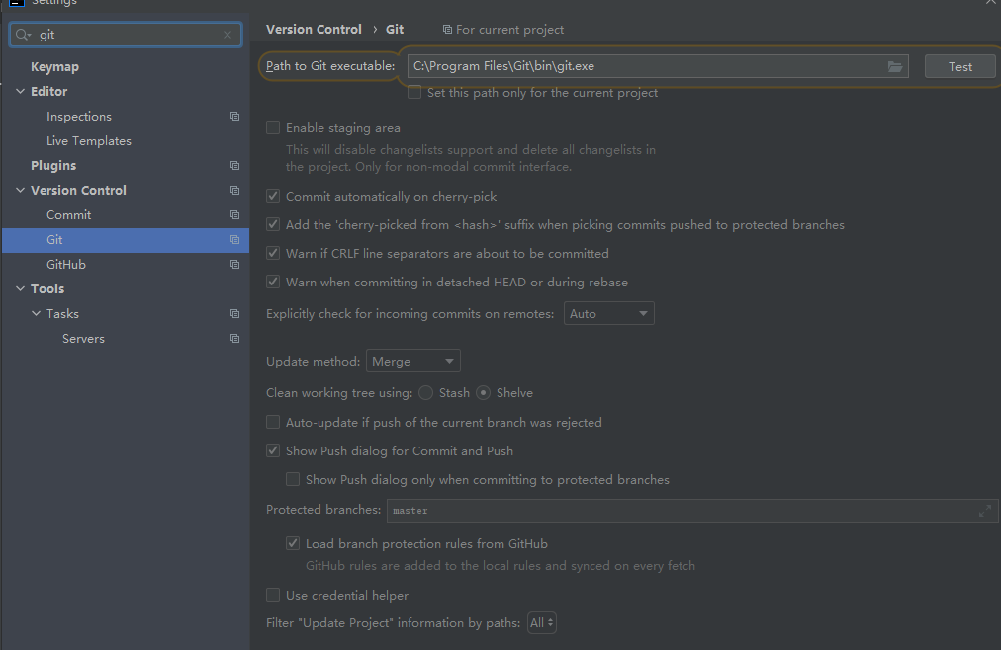Enable the staging area checkbox
Image resolution: width=1001 pixels, height=650 pixels.
point(273,128)
